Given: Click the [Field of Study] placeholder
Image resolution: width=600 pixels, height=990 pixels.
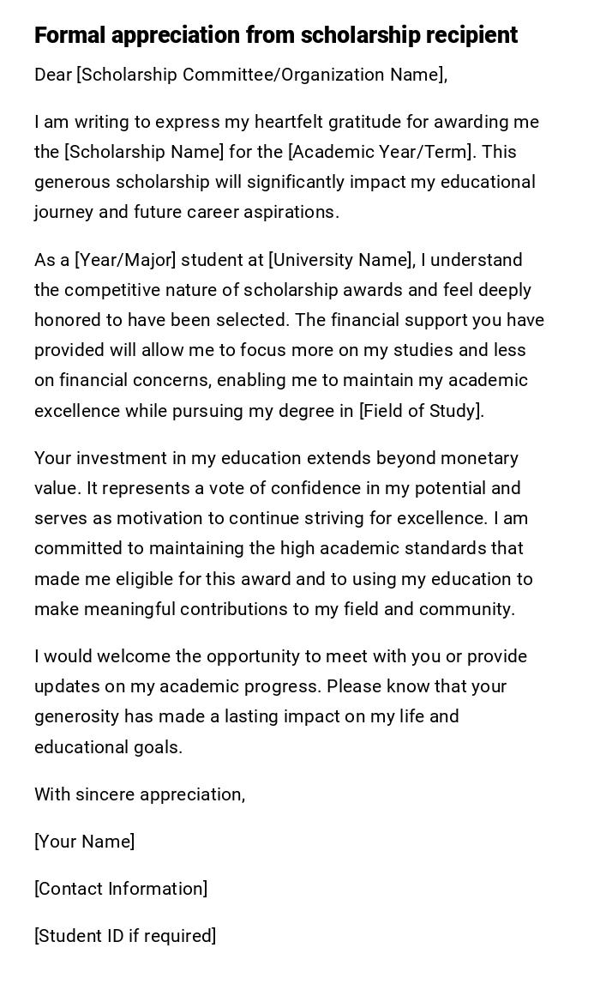Looking at the screenshot, I should point(420,411).
